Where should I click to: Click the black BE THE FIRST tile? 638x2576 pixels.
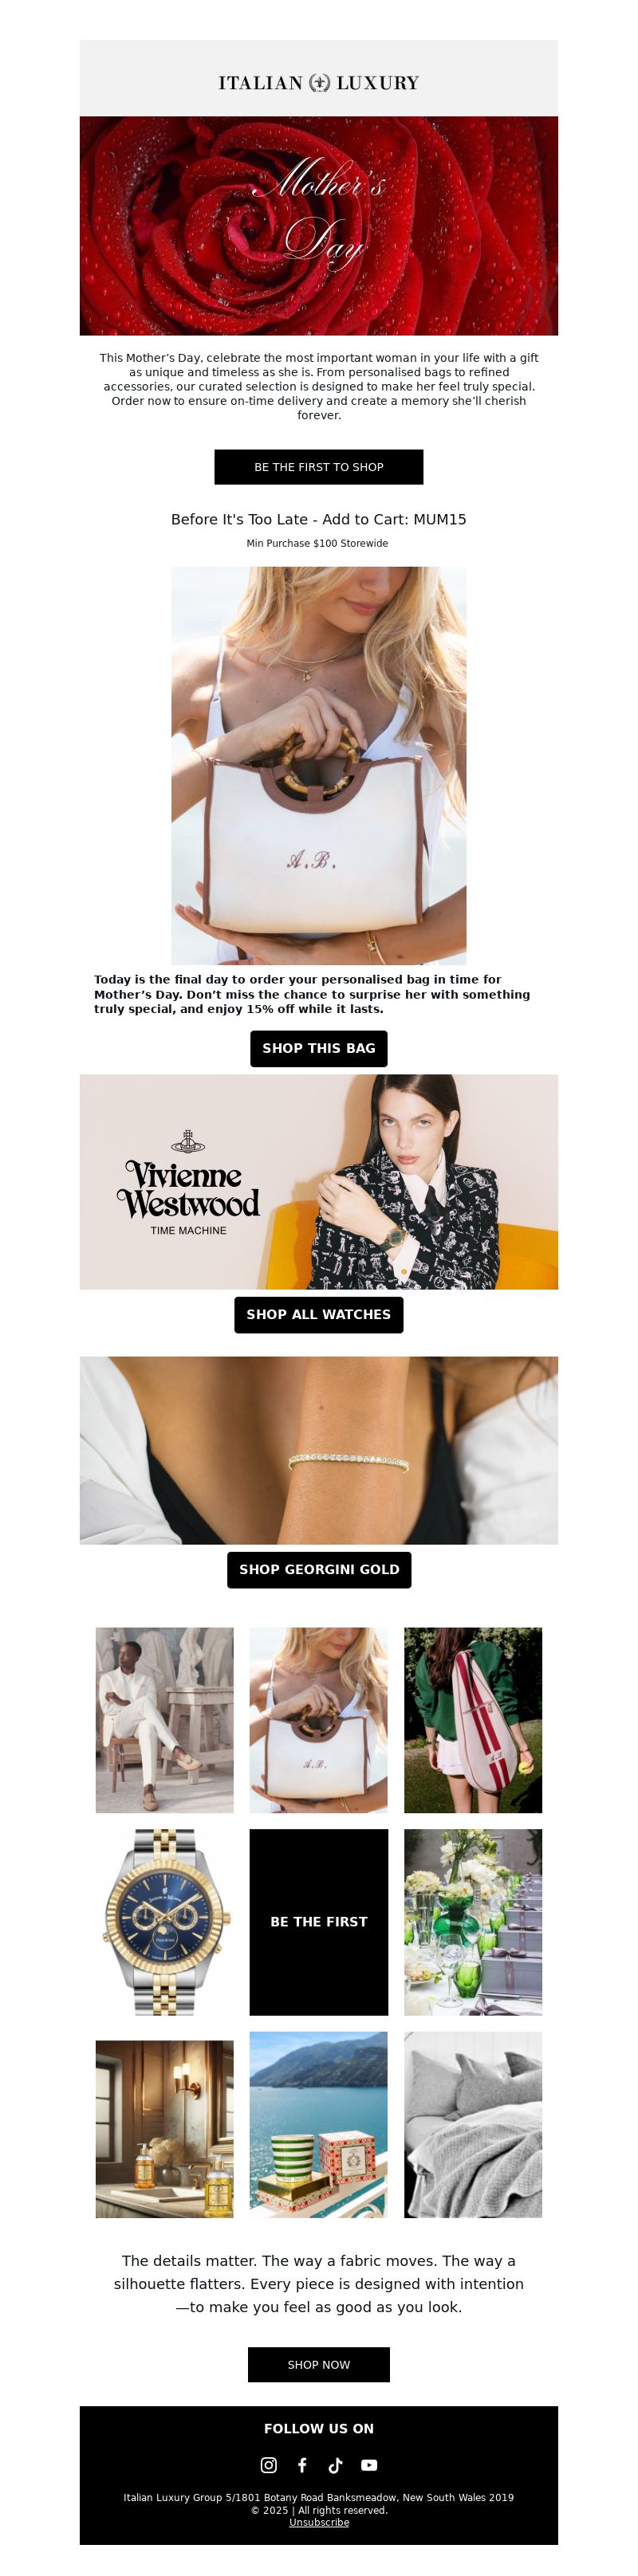319,1922
